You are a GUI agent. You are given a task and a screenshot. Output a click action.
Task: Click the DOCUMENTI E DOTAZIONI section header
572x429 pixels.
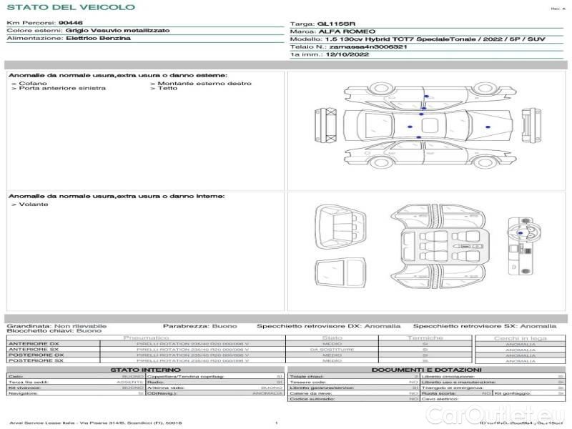(425, 370)
